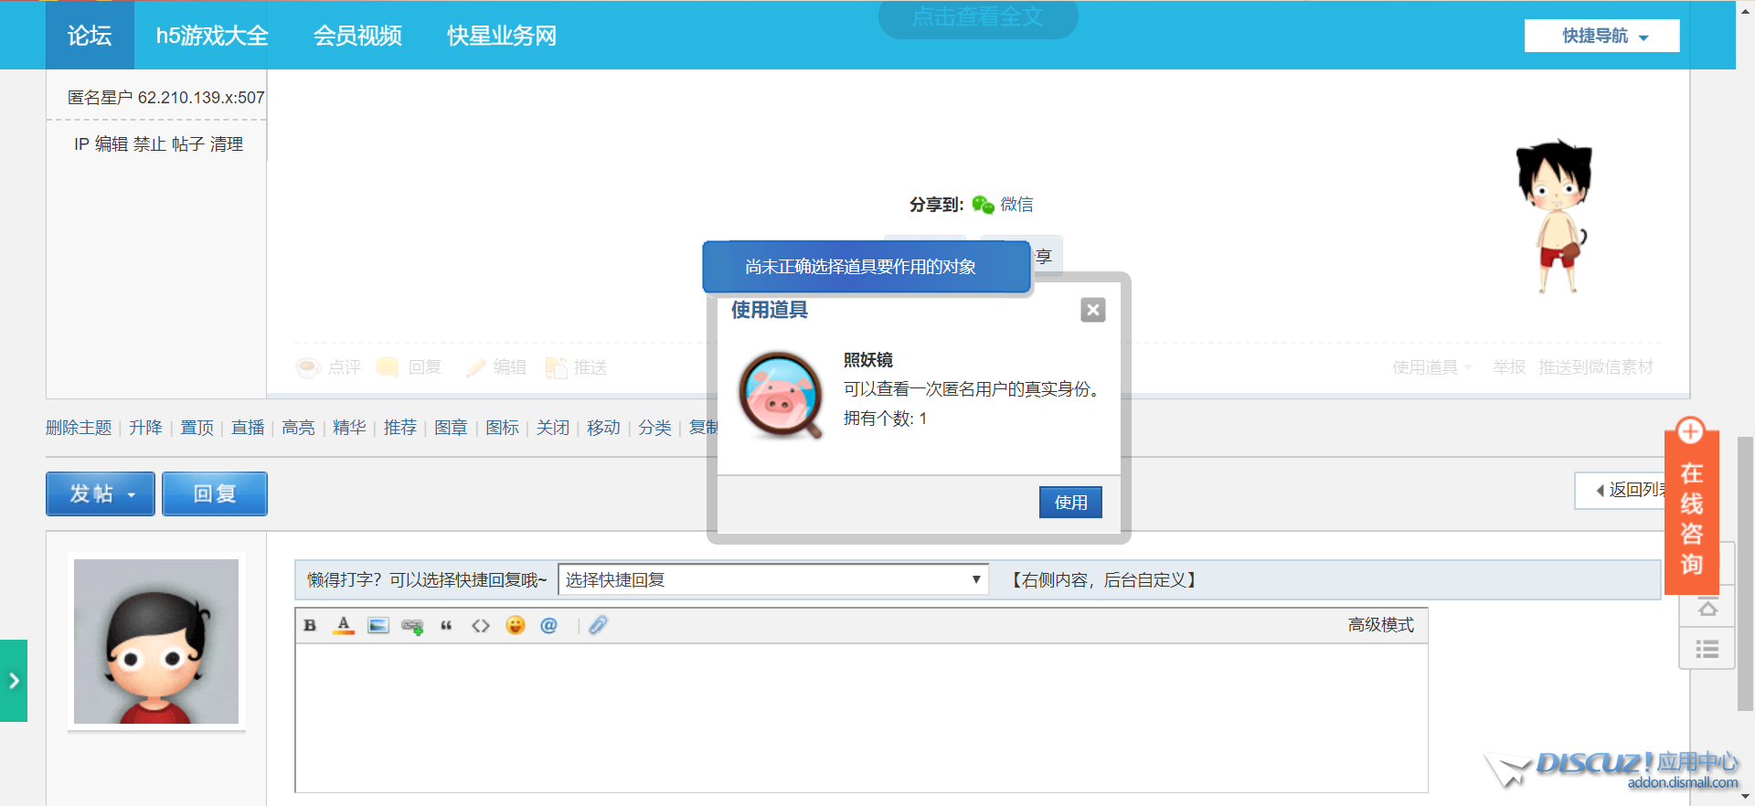Expand the green left side arrow tab
Screen dimensions: 1755x806
point(14,681)
